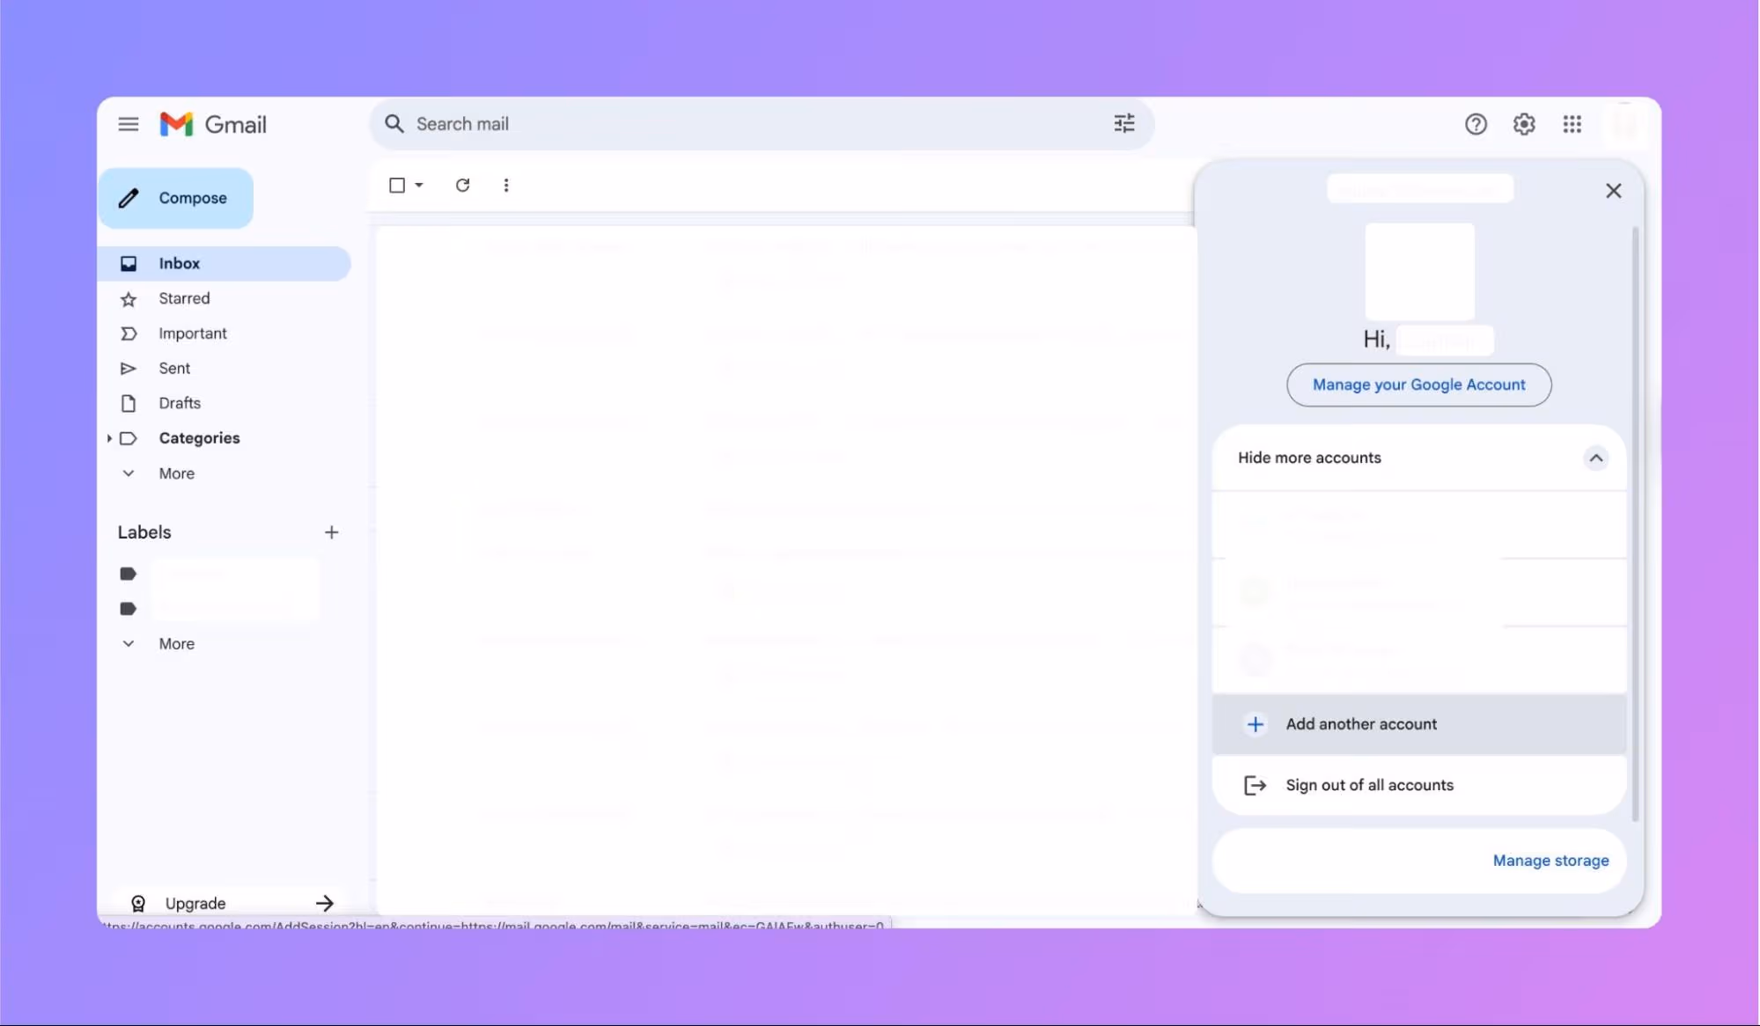Create a new label with the plus icon
The width and height of the screenshot is (1760, 1026).
click(x=332, y=532)
